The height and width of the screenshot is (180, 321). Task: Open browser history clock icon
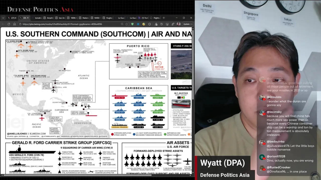click(162, 24)
